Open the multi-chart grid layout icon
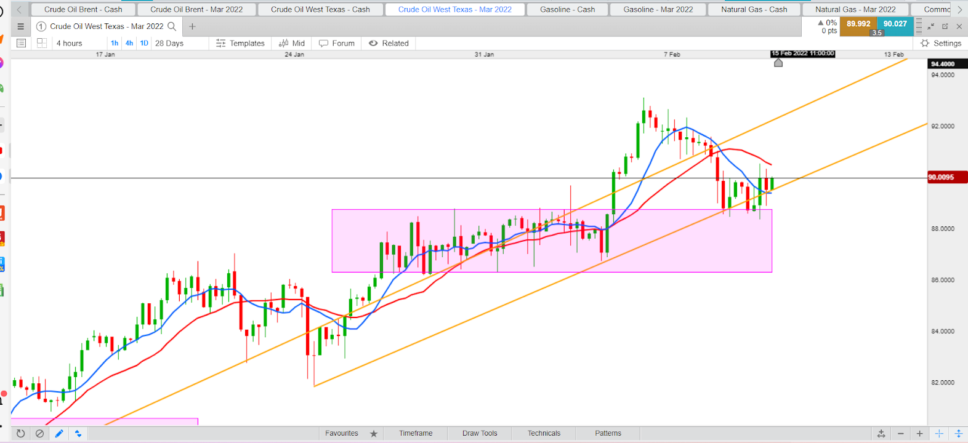Image resolution: width=968 pixels, height=443 pixels. tap(42, 43)
